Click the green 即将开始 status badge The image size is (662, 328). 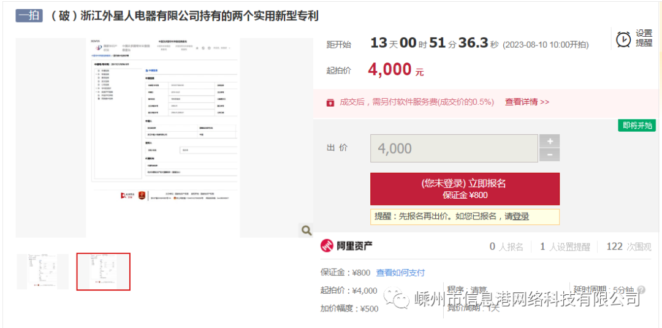pyautogui.click(x=637, y=126)
